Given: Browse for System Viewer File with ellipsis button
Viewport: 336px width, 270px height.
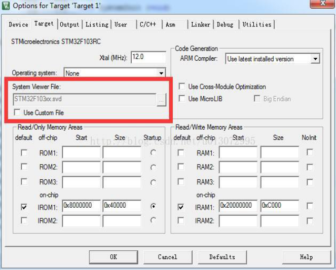Looking at the screenshot, I should [x=161, y=100].
